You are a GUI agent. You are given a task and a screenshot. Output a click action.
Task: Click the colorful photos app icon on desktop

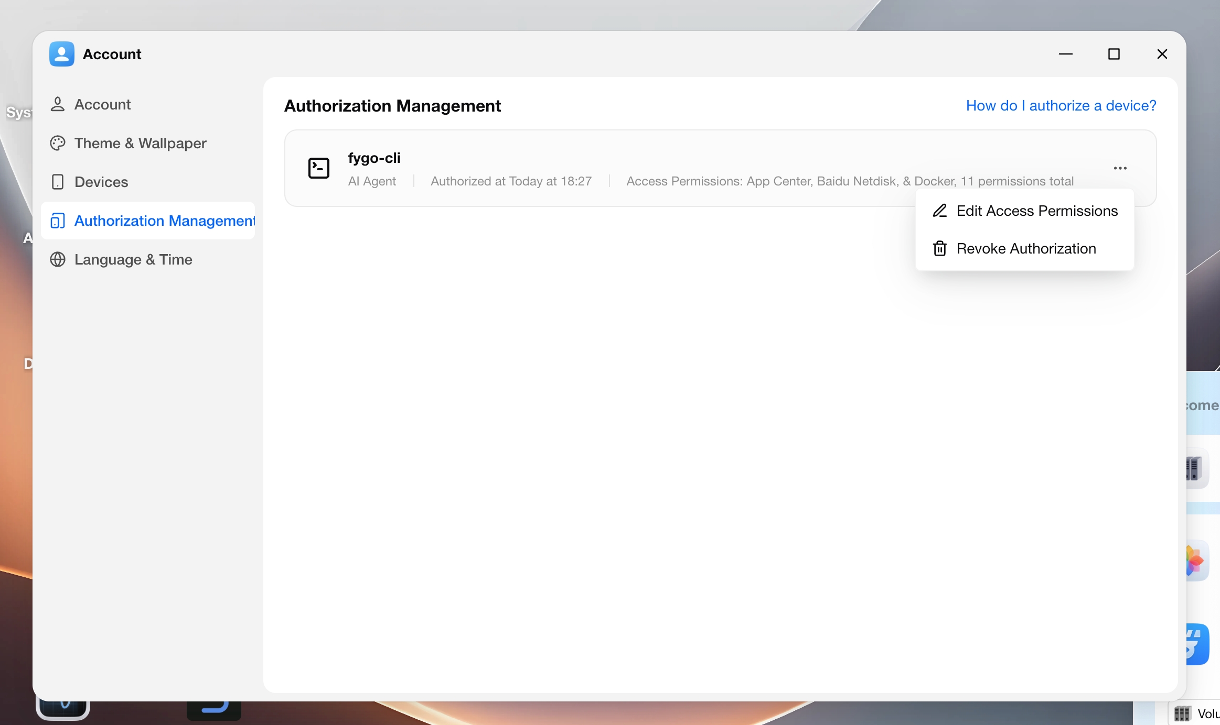coord(1197,561)
